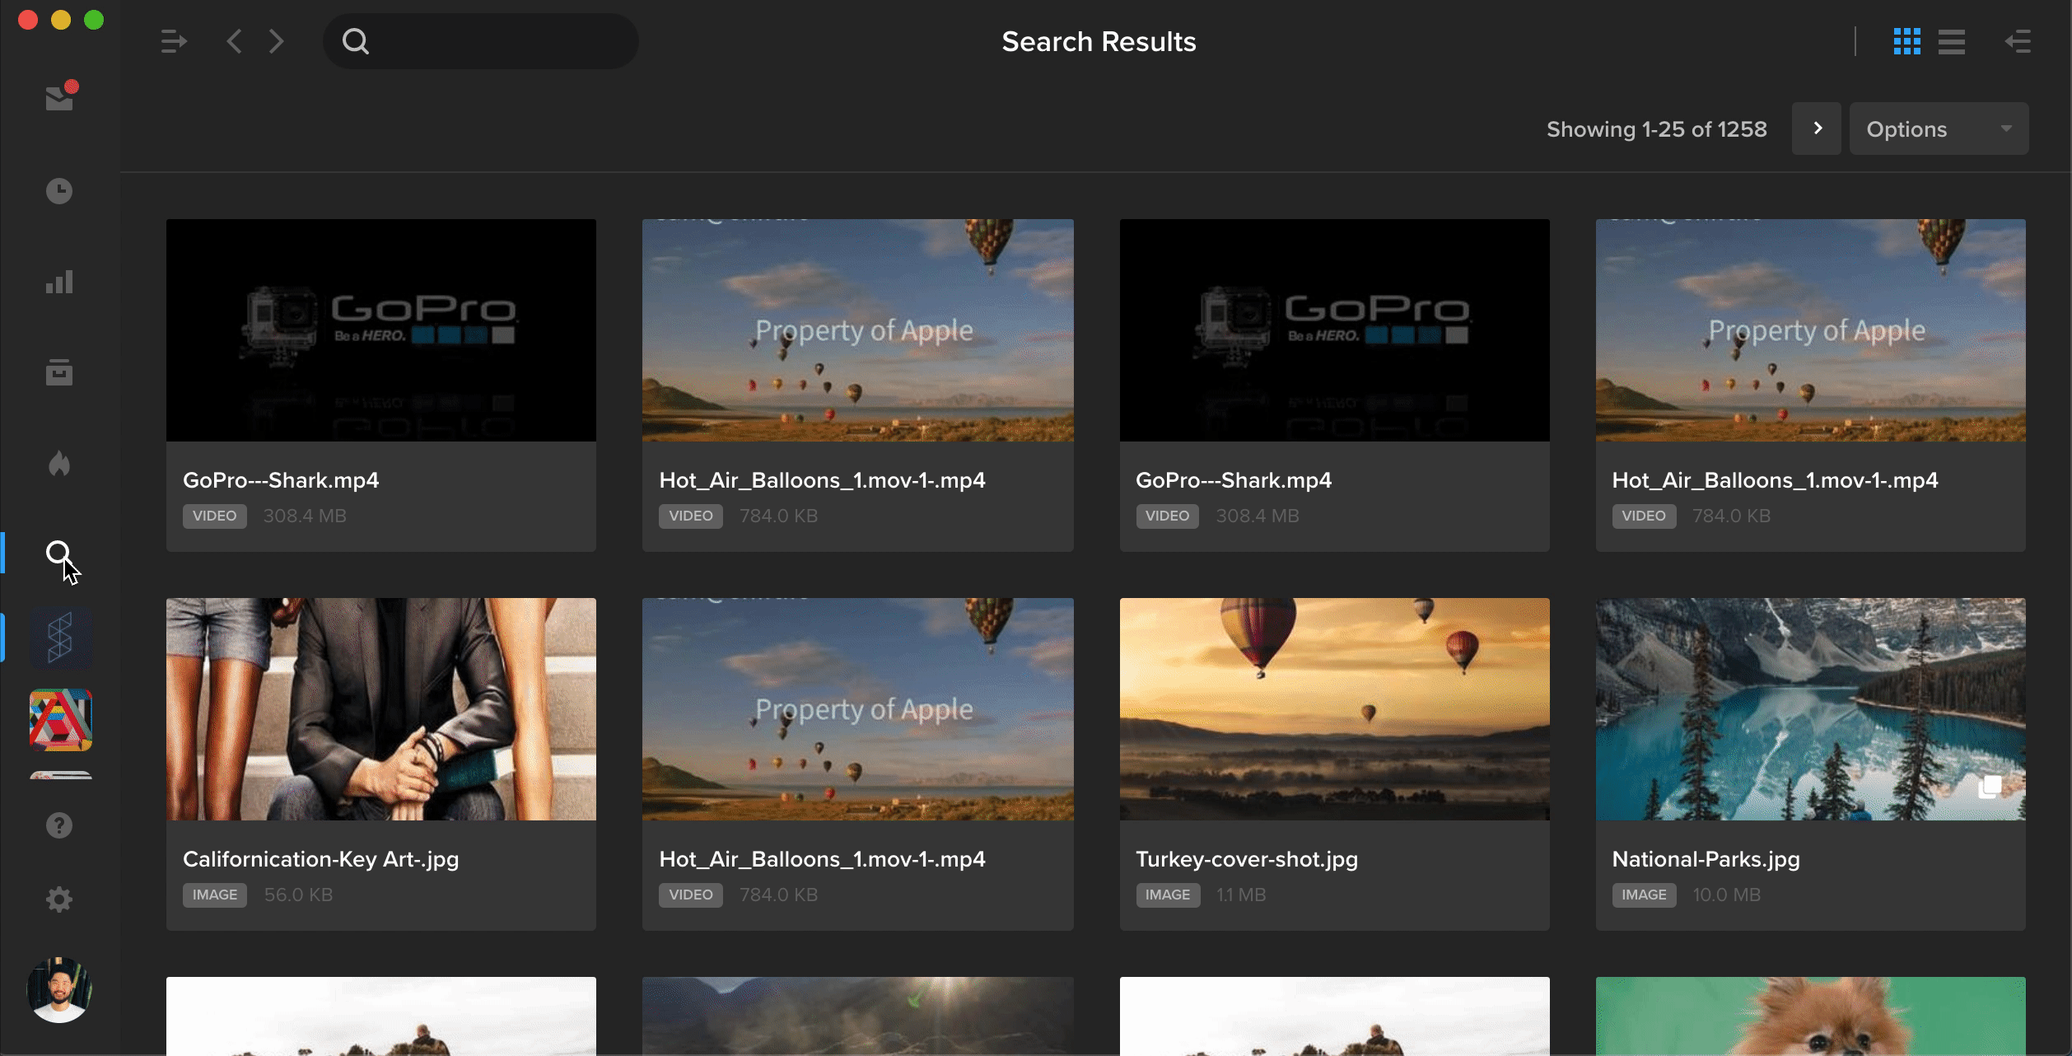The height and width of the screenshot is (1056, 2072).
Task: Open the inbox icon with red badge
Action: 60,97
